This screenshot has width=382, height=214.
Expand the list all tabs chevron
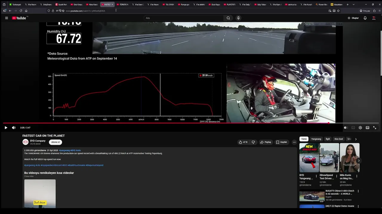point(354,4)
